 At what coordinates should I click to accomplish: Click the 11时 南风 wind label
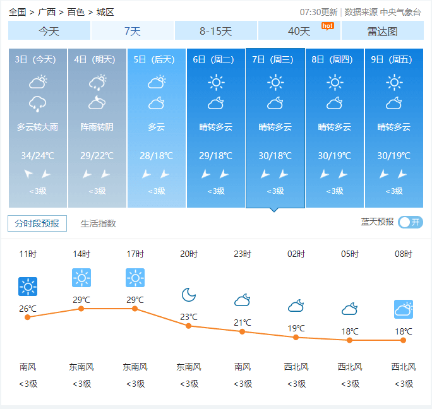click(x=28, y=367)
